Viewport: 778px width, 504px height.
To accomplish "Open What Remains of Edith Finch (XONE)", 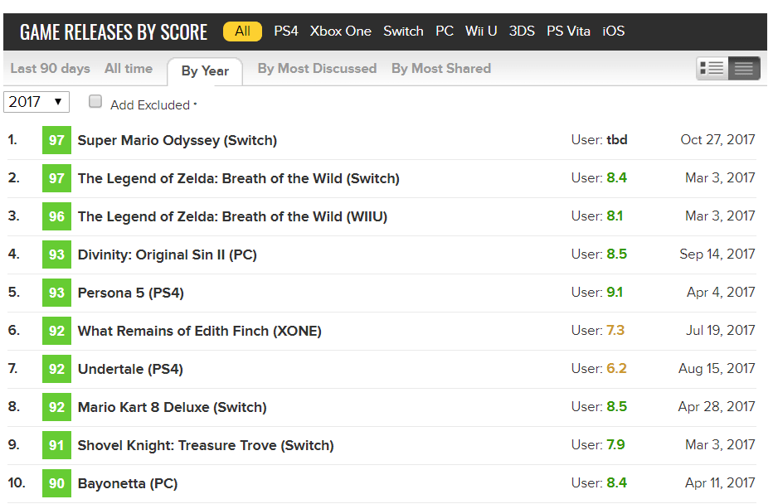I will coord(199,331).
